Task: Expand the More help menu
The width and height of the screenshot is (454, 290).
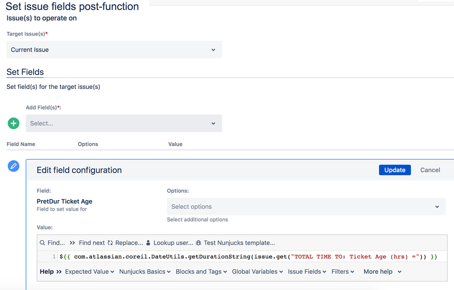Action: 383,271
